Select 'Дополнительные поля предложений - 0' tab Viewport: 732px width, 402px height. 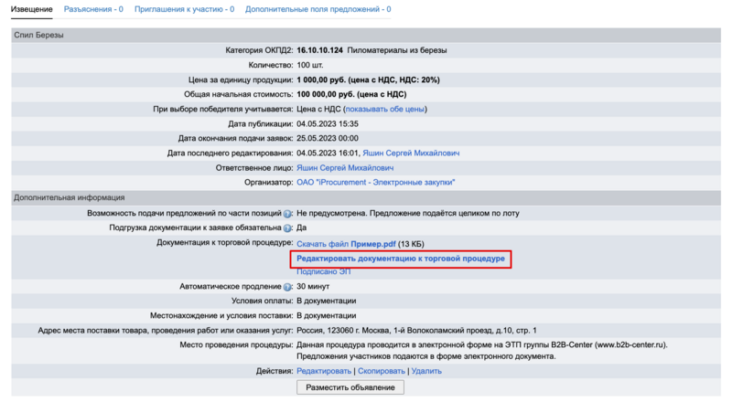[x=318, y=9]
